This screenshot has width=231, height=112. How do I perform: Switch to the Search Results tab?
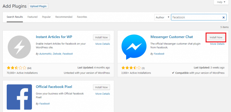15,17
